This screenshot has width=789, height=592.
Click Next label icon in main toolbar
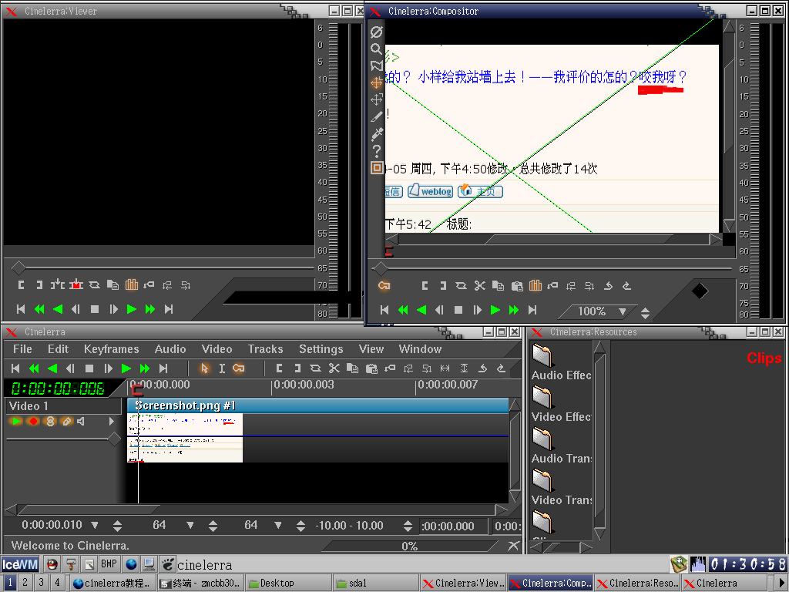coord(427,368)
